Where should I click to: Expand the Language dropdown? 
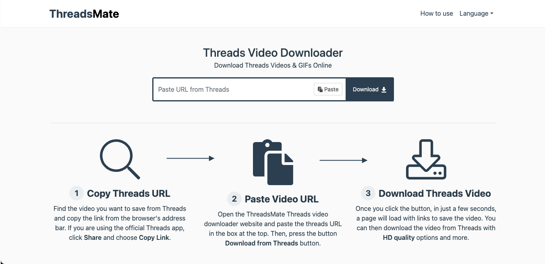coord(476,13)
